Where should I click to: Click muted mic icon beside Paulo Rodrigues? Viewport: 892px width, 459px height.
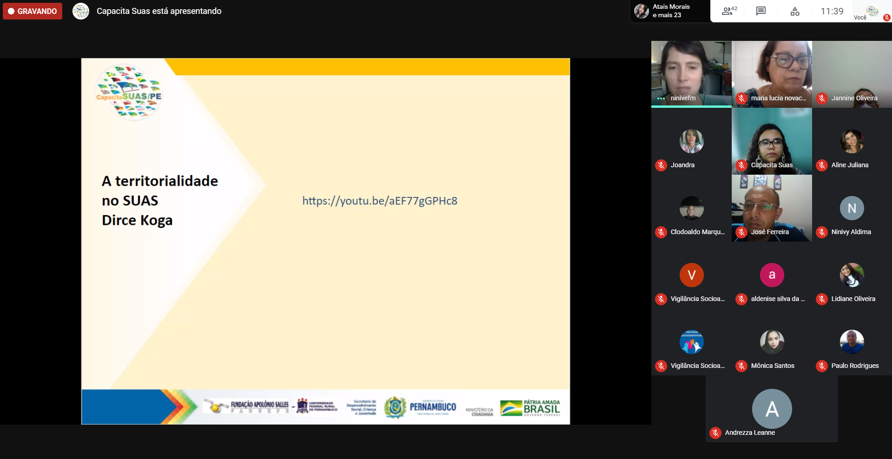pos(822,366)
